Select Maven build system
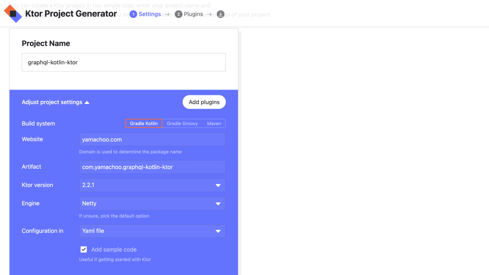The image size is (489, 275). [x=214, y=123]
